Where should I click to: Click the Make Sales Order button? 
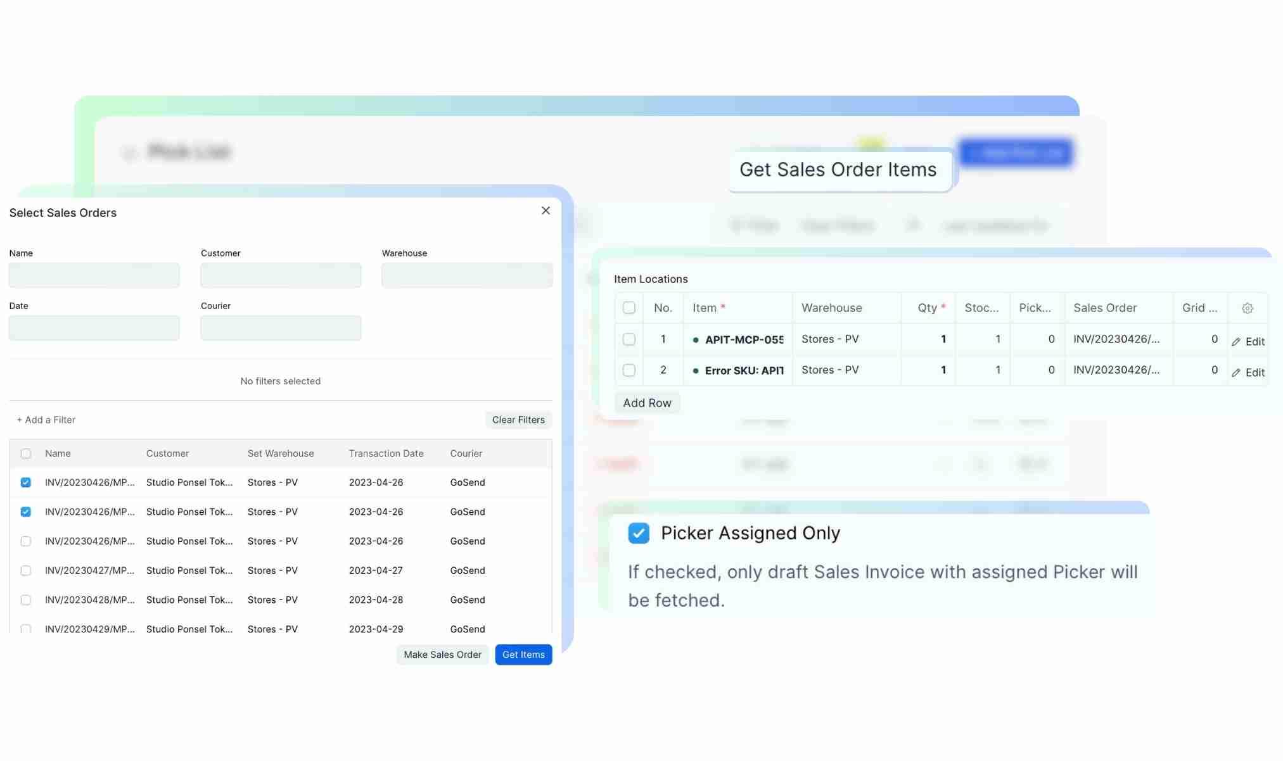(442, 655)
